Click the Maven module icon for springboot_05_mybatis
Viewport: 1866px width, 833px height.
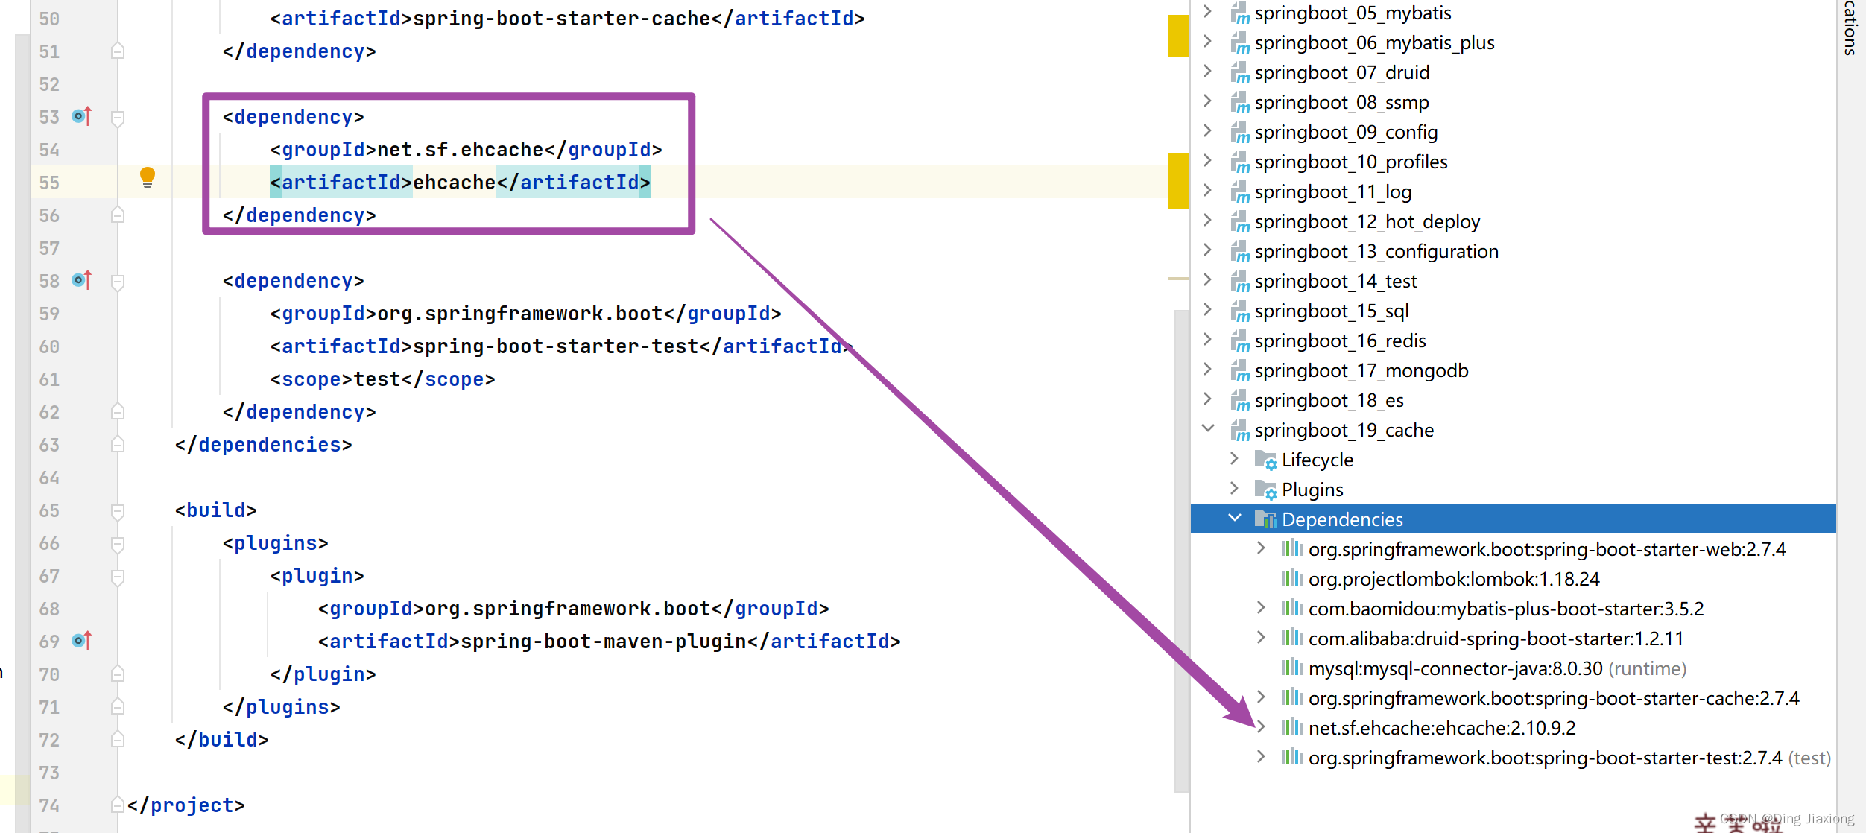(x=1240, y=13)
